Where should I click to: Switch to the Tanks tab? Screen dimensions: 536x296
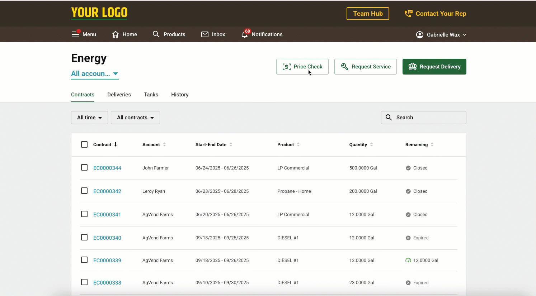pos(151,95)
